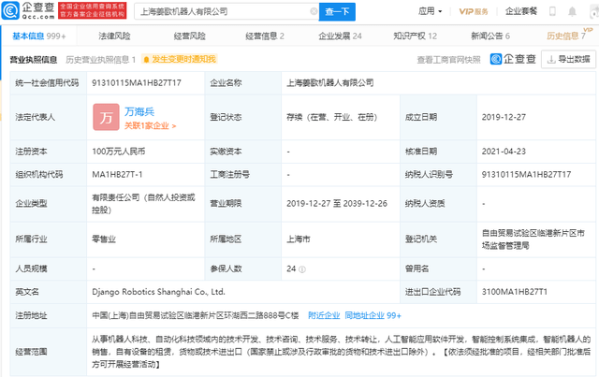Click the 导出数据 export button
599x377 pixels.
click(x=568, y=60)
